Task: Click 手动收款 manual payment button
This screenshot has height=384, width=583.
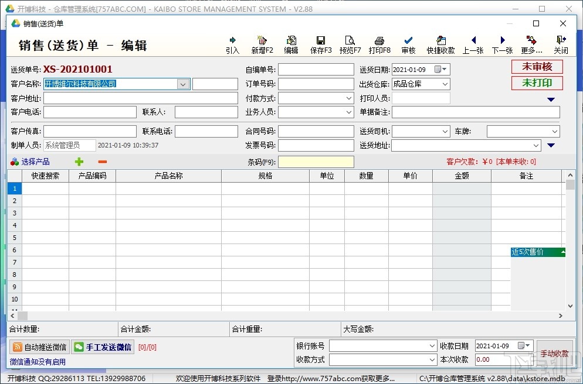Action: click(554, 354)
